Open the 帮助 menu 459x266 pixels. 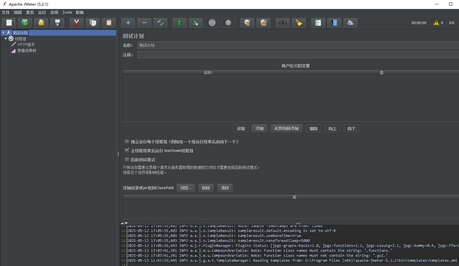(80, 12)
